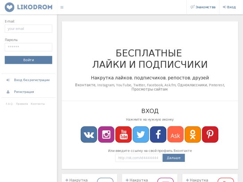Choose the YouTube icon
The height and width of the screenshot is (182, 243).
pos(124,135)
